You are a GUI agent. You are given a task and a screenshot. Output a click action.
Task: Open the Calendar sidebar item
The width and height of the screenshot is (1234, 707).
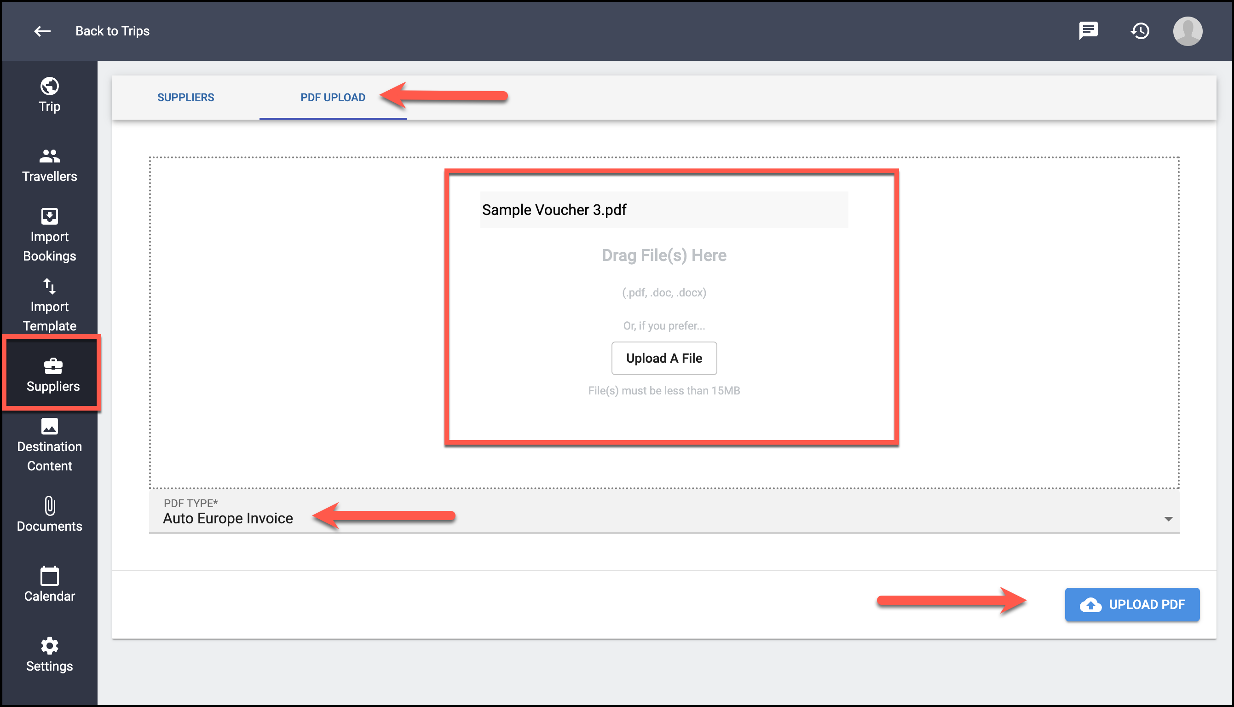point(50,585)
